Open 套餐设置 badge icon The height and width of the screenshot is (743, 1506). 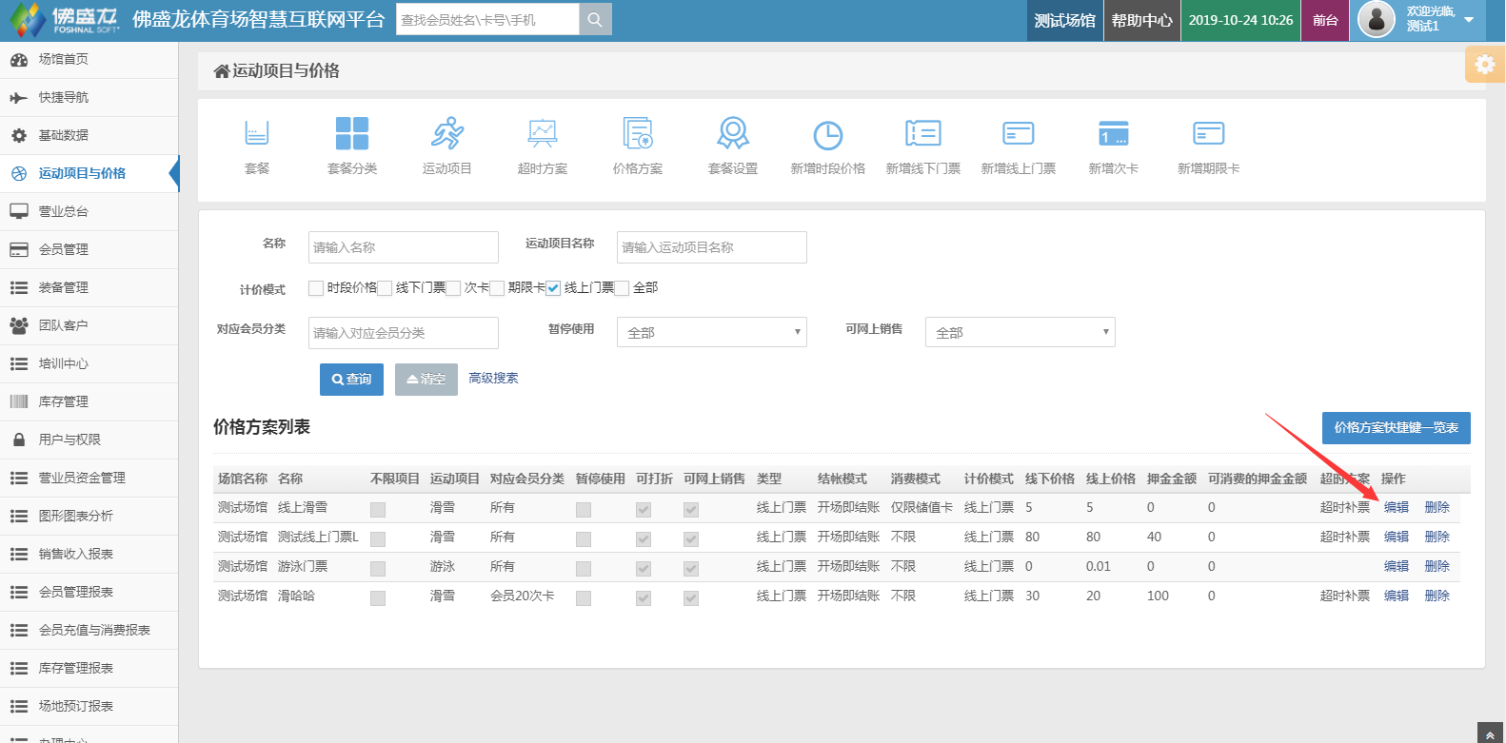pyautogui.click(x=733, y=133)
